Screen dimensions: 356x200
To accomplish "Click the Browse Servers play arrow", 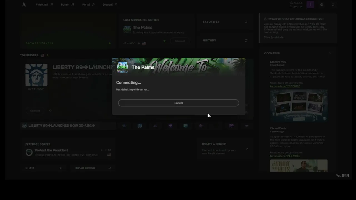I will (x=110, y=43).
